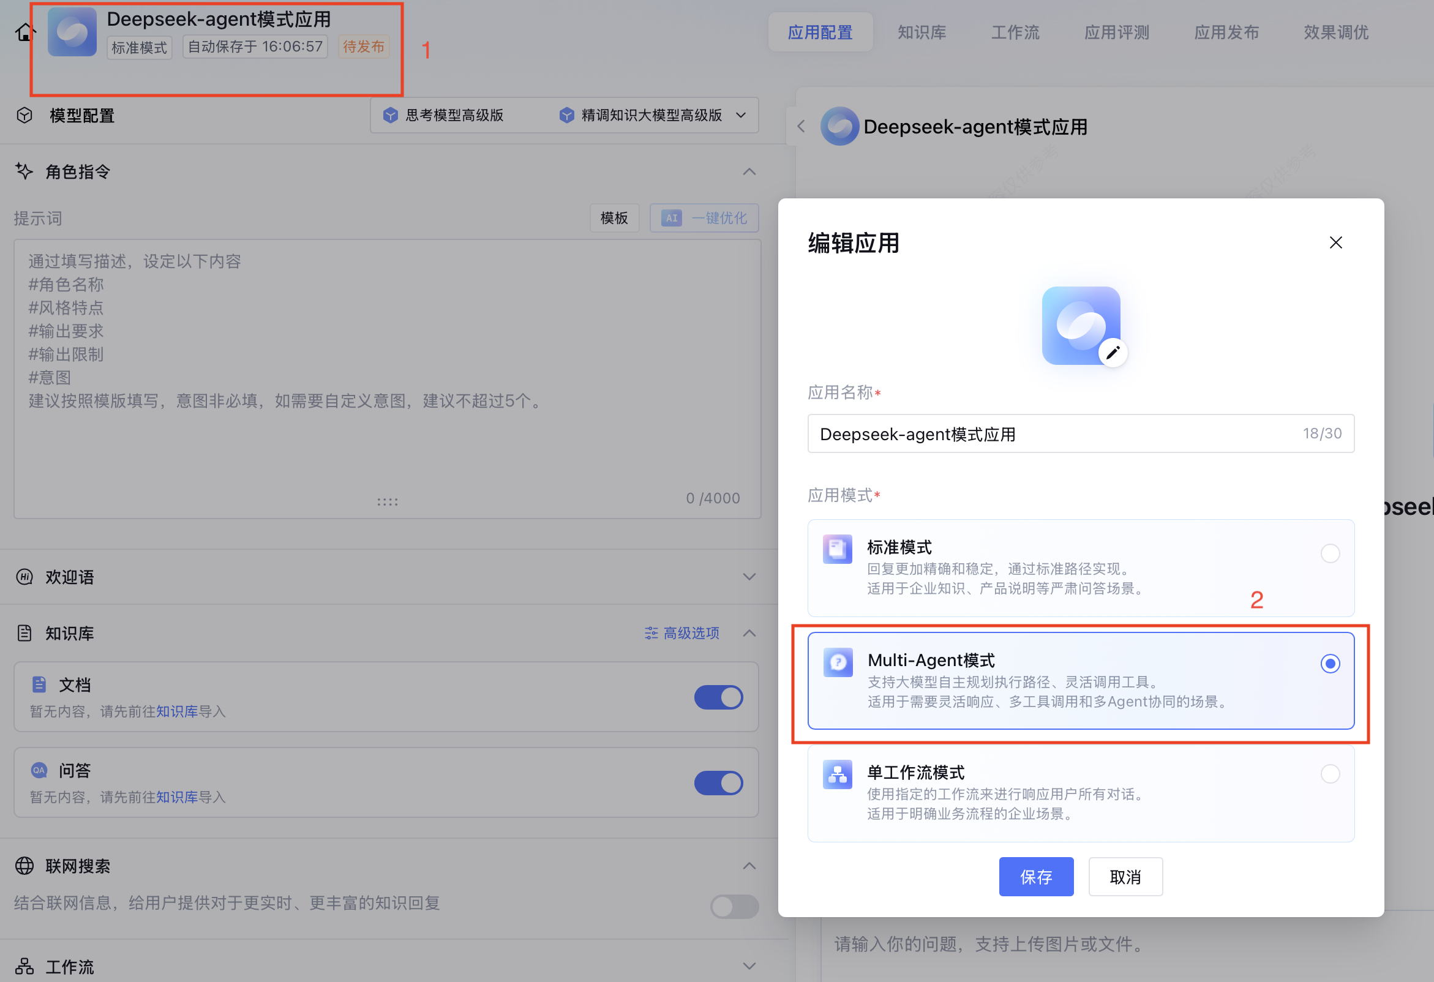This screenshot has height=982, width=1434.
Task: Click the 思考模型高级版 model cube icon
Action: pyautogui.click(x=390, y=115)
